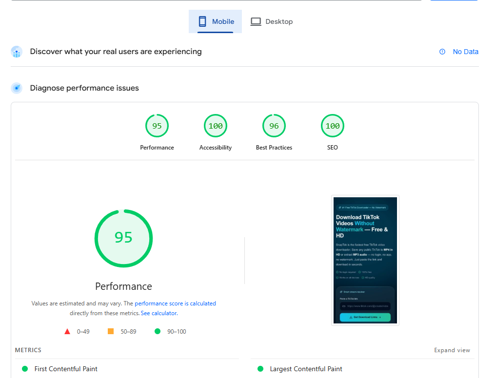Click the mobile phone icon

pyautogui.click(x=202, y=21)
